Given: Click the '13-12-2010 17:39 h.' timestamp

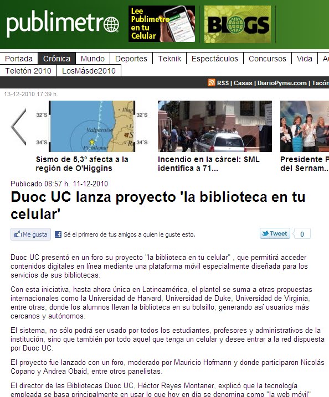Looking at the screenshot, I should [31, 94].
